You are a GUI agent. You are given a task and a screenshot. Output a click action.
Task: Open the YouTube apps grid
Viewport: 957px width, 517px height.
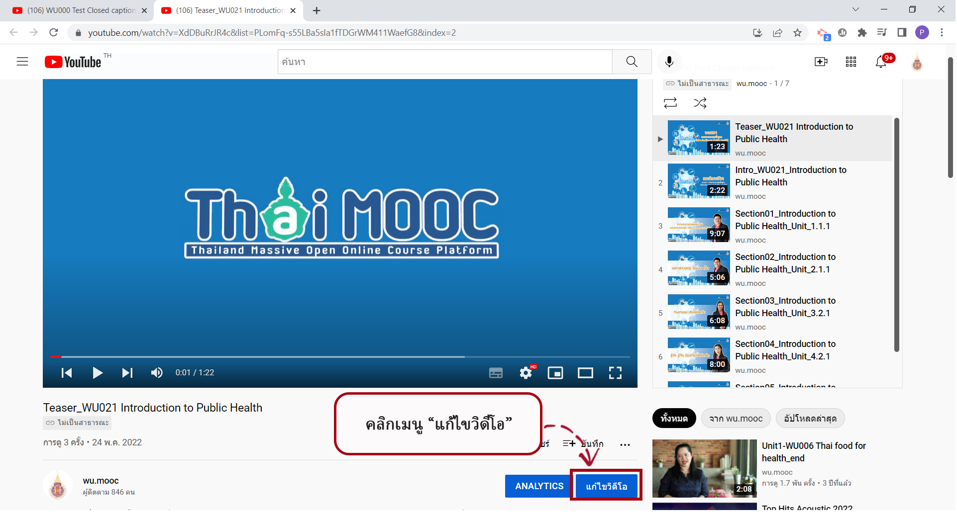point(851,62)
